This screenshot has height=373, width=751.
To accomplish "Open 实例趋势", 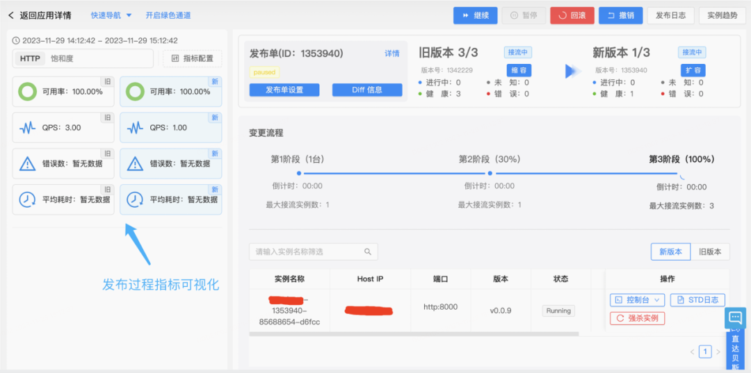I will tap(722, 15).
